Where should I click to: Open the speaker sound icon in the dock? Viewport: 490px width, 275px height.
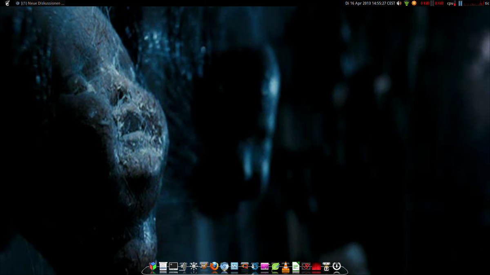[184, 266]
